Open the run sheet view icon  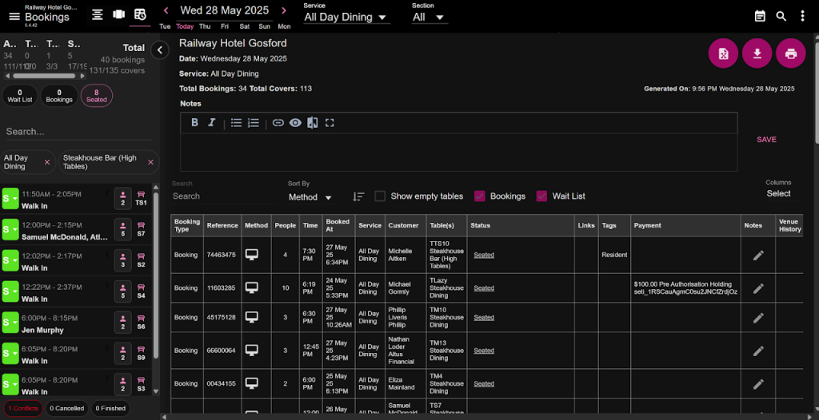[x=140, y=14]
